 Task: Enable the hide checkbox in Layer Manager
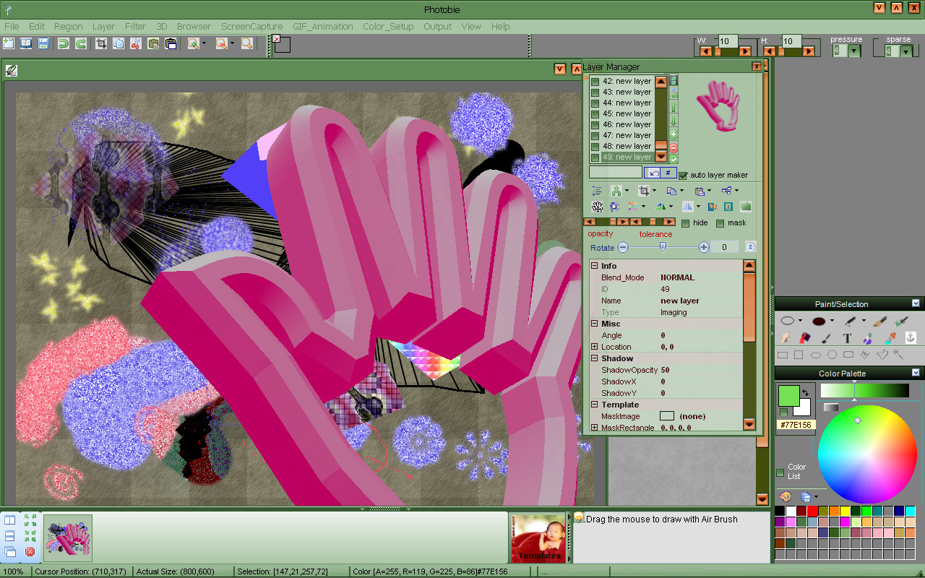pyautogui.click(x=686, y=223)
